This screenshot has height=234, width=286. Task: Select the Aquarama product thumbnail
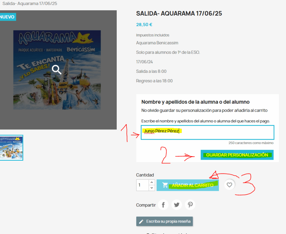coord(11,148)
